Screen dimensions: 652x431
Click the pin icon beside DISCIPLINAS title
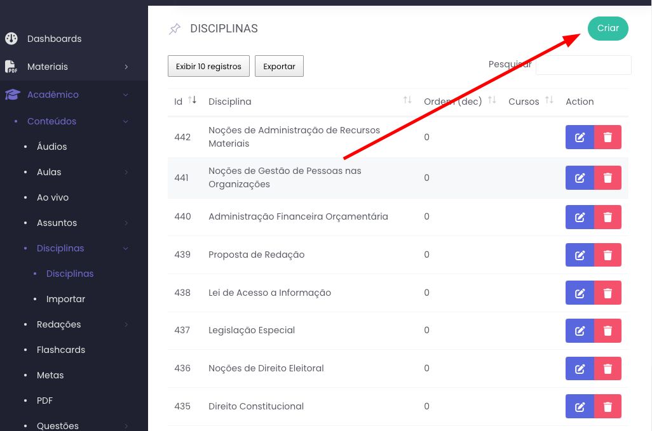click(x=174, y=29)
